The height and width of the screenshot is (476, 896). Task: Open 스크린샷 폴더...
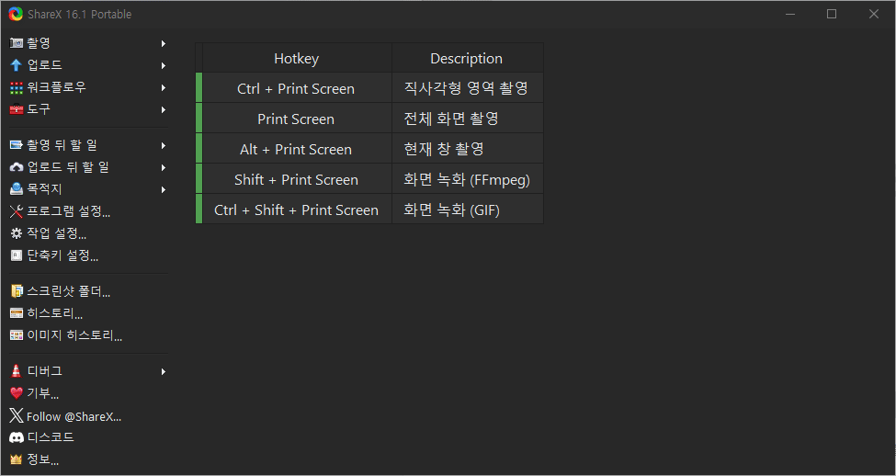tap(88, 291)
